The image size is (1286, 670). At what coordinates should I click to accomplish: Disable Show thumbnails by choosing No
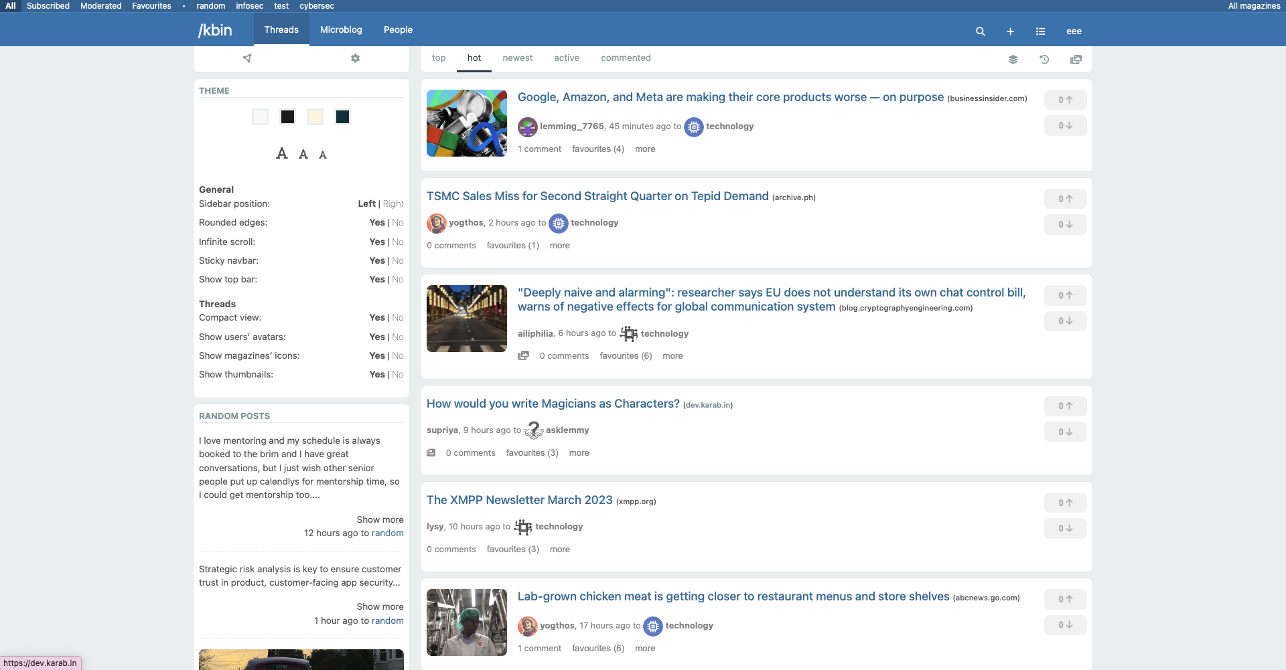click(398, 374)
